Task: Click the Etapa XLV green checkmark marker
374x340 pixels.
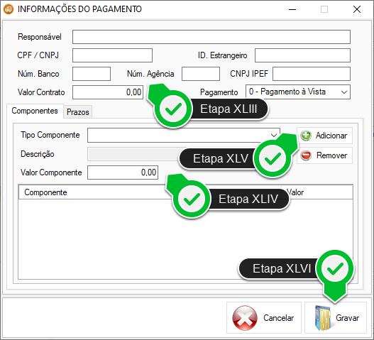Action: [x=273, y=158]
